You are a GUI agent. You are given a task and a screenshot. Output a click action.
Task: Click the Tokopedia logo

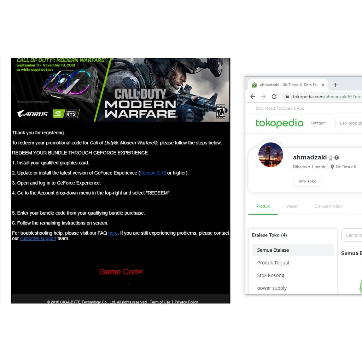coord(279,123)
